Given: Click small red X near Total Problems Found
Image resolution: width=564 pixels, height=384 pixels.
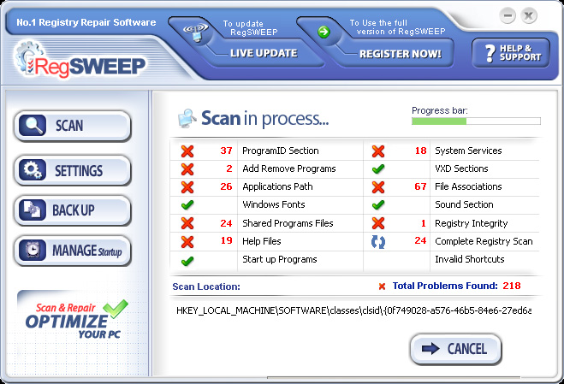Looking at the screenshot, I should click(382, 287).
